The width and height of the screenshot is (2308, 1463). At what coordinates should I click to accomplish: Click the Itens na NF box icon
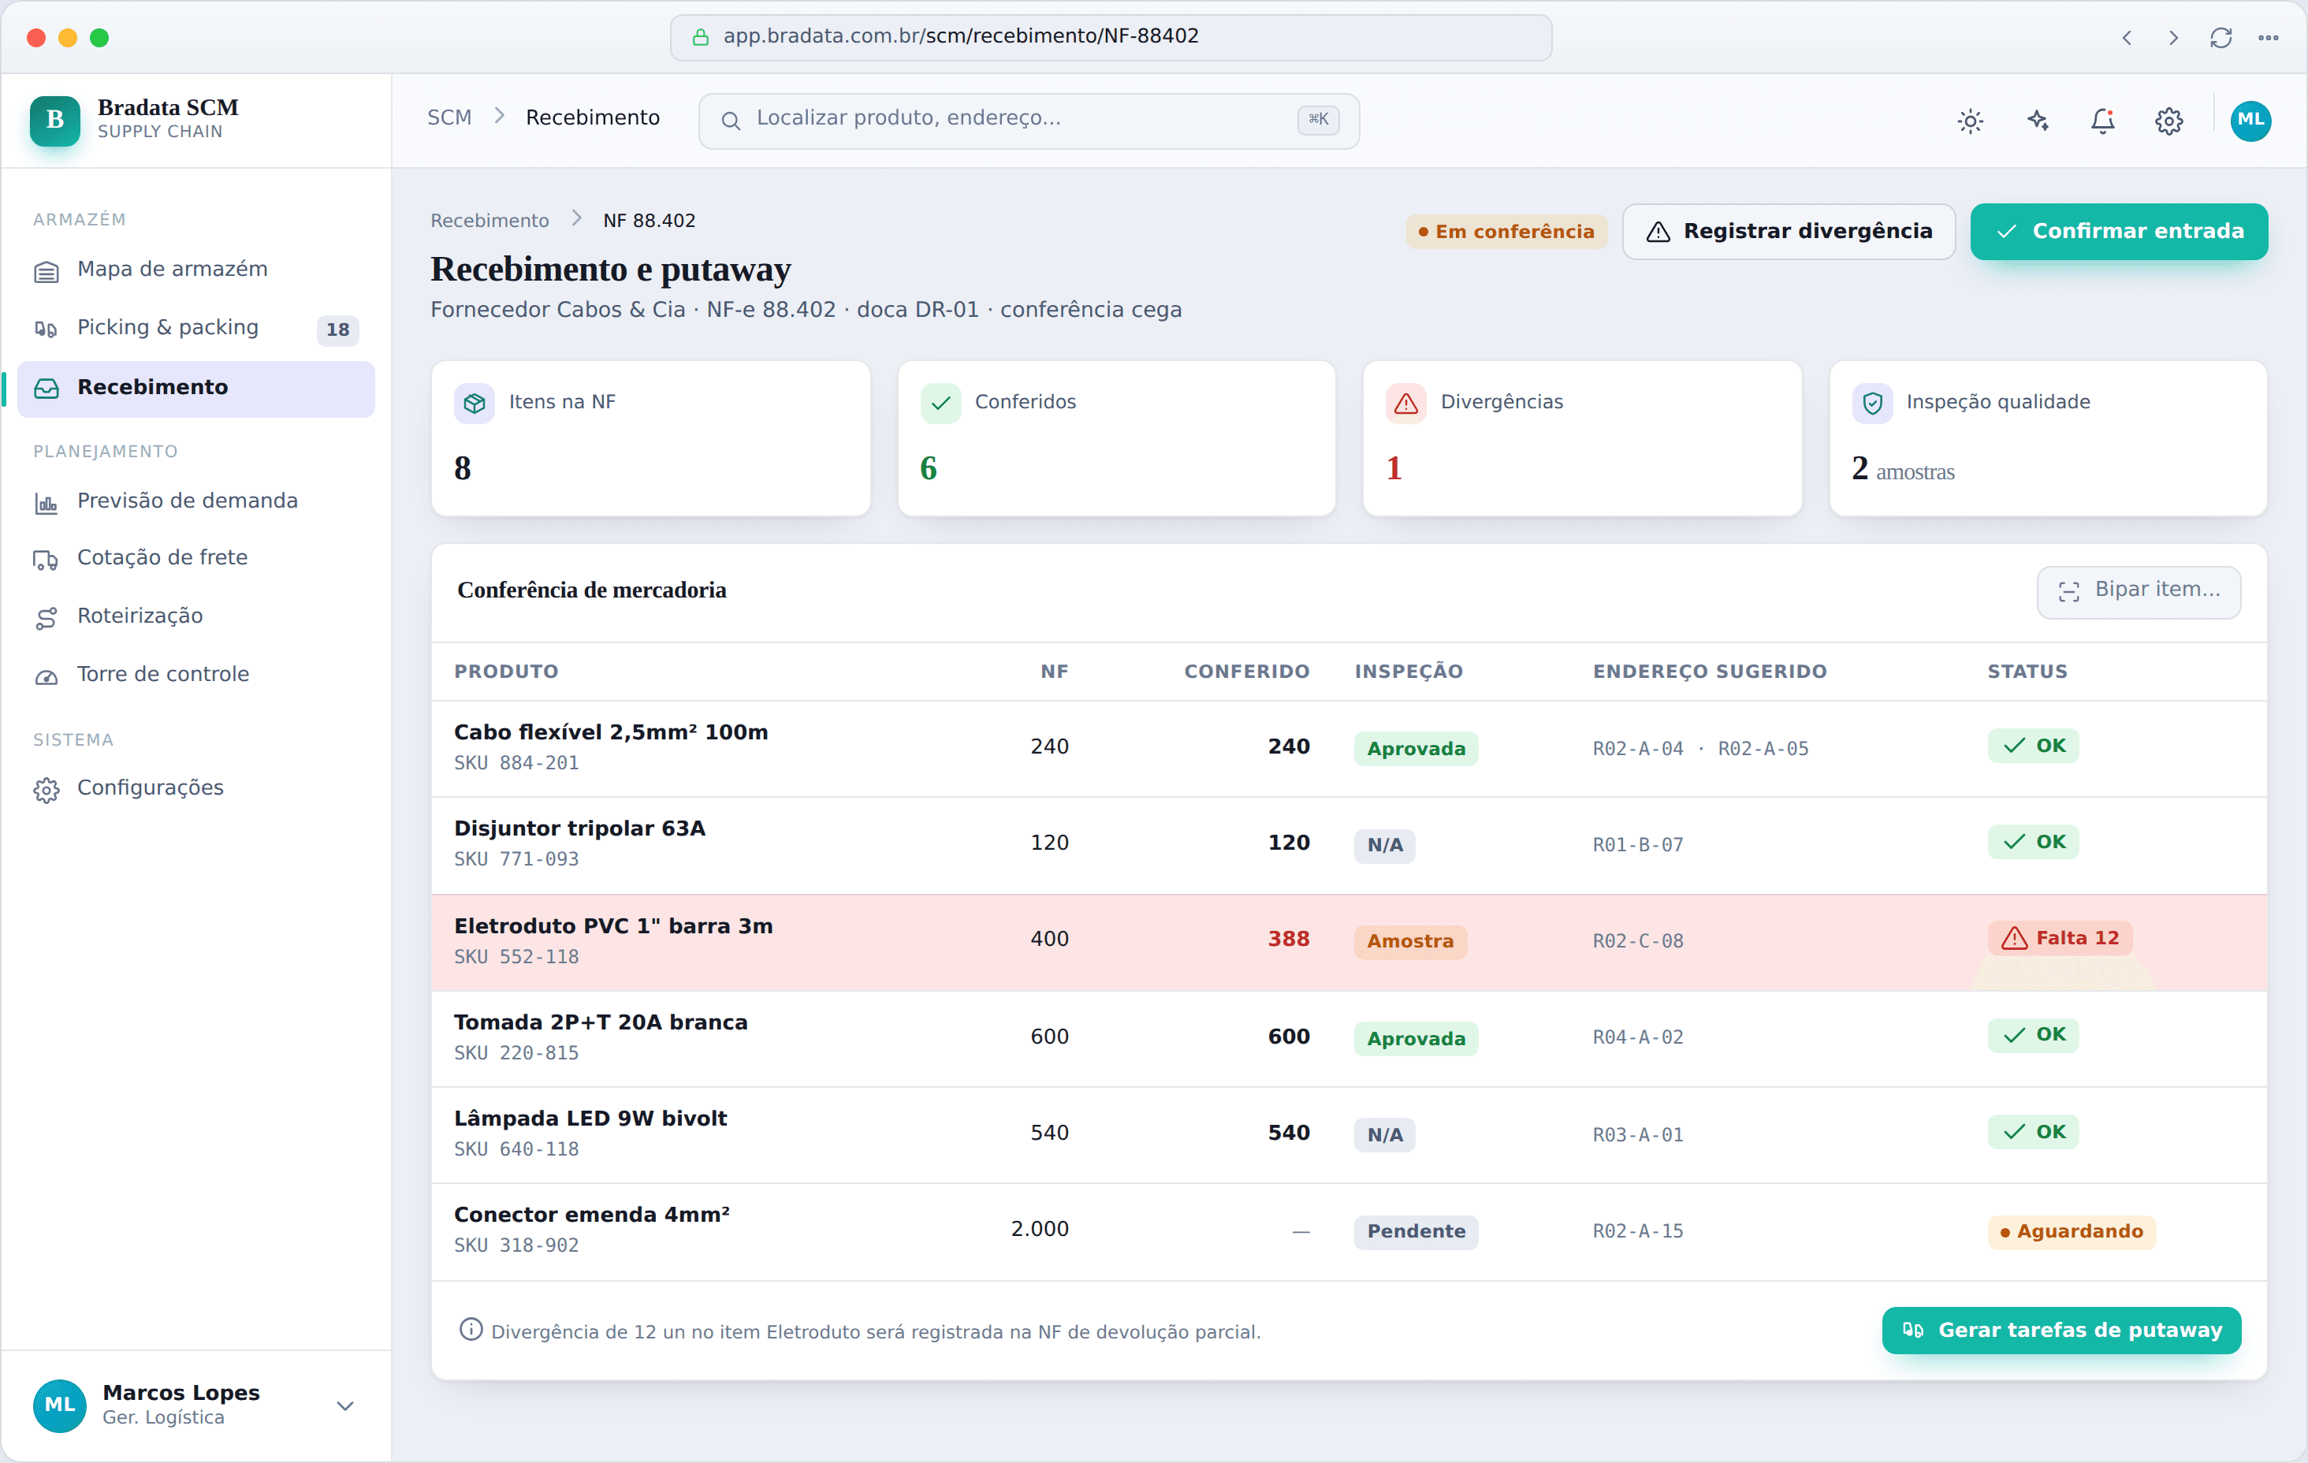(475, 404)
